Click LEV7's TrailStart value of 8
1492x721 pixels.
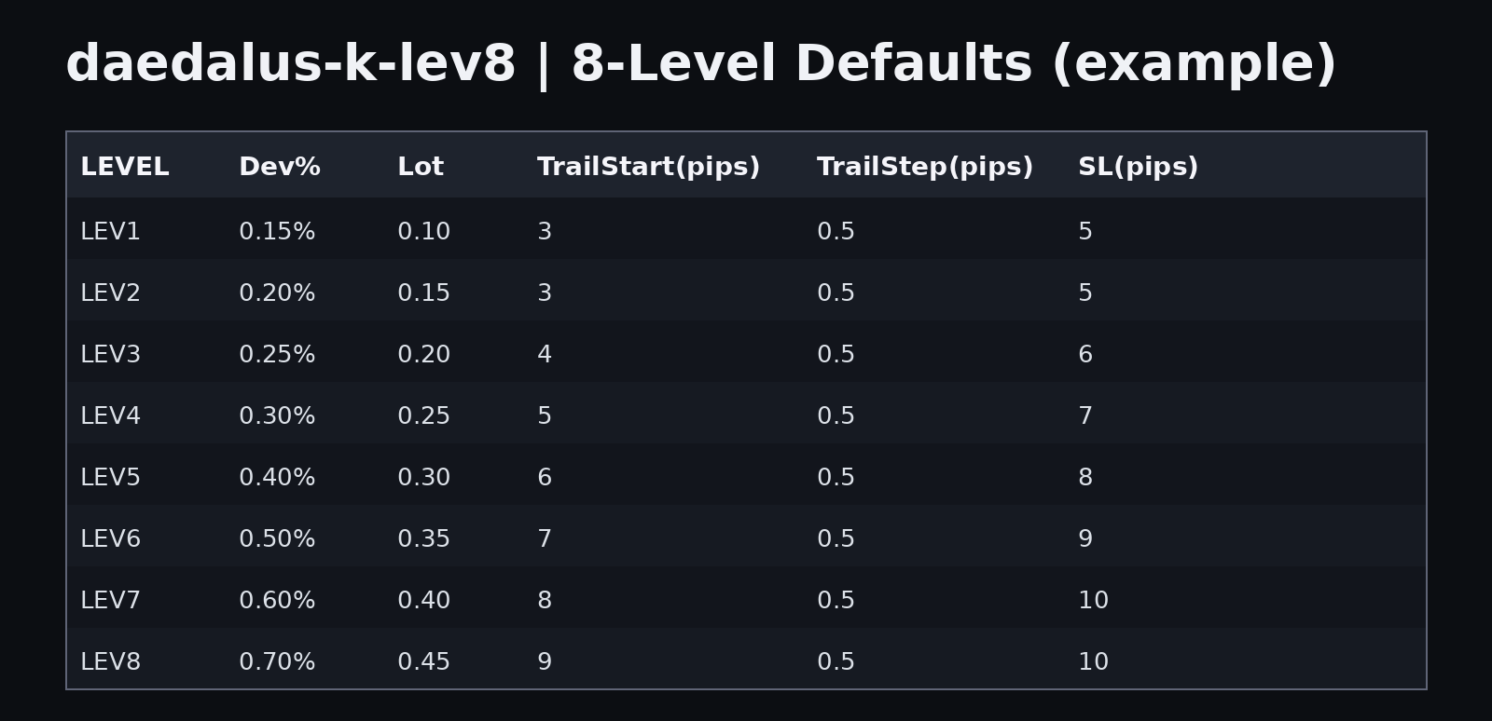(x=545, y=601)
